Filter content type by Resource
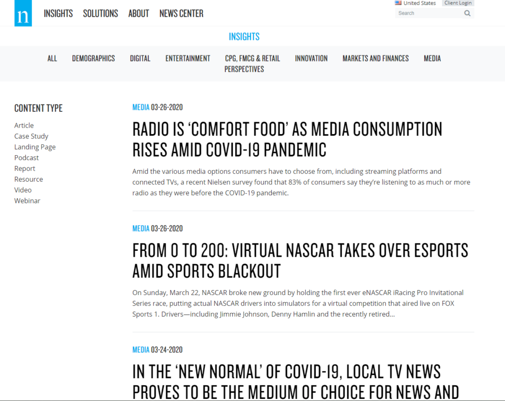 (x=28, y=179)
